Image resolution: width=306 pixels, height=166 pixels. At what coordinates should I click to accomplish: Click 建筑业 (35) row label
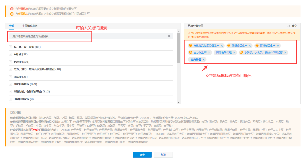point(20,77)
